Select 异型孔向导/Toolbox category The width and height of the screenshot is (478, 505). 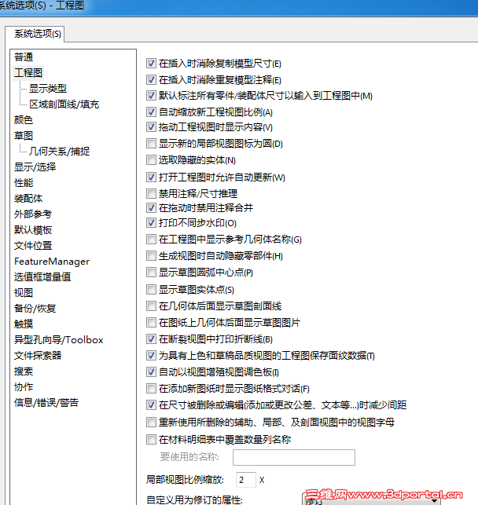click(x=59, y=340)
